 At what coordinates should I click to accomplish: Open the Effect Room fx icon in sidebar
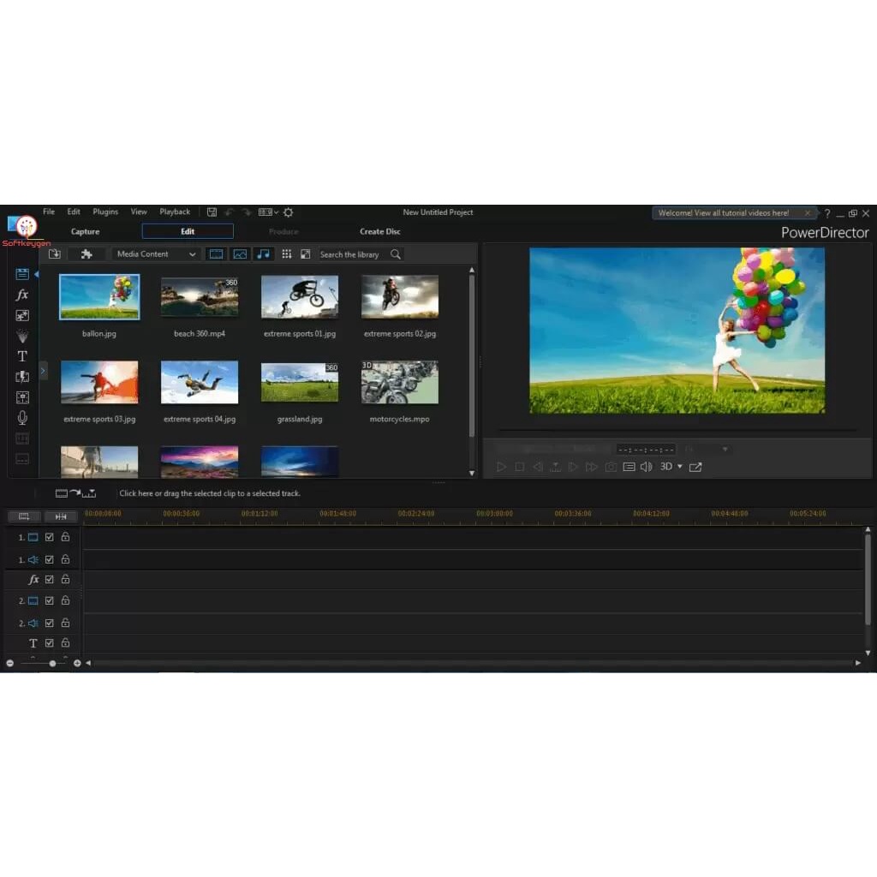[22, 295]
